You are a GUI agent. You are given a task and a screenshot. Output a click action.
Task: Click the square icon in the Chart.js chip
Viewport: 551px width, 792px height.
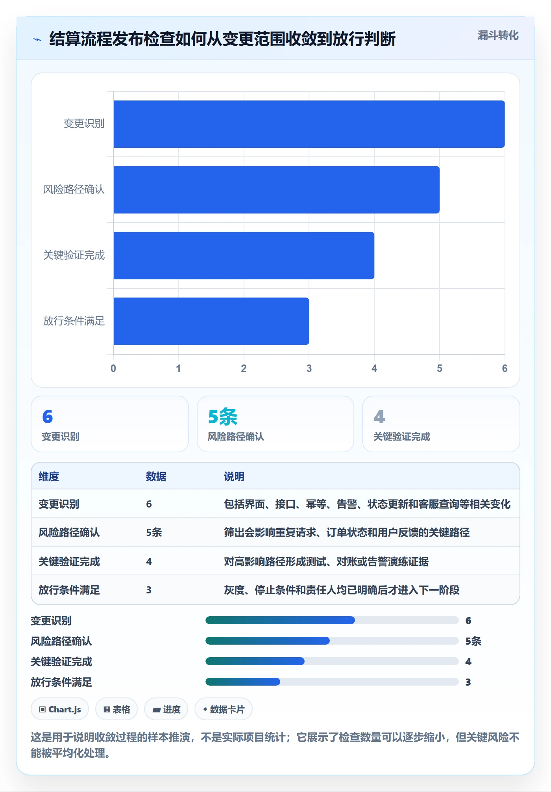pyautogui.click(x=43, y=710)
